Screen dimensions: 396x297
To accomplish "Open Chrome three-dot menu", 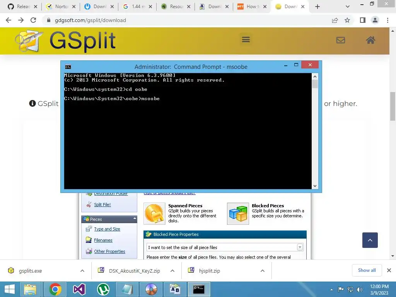I will click(387, 20).
